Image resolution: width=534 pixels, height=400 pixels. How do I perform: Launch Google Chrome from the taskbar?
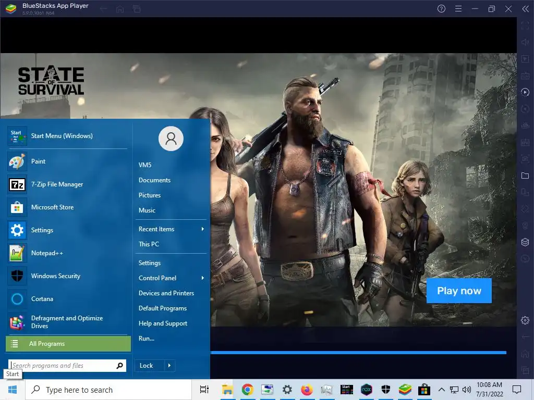coord(248,390)
